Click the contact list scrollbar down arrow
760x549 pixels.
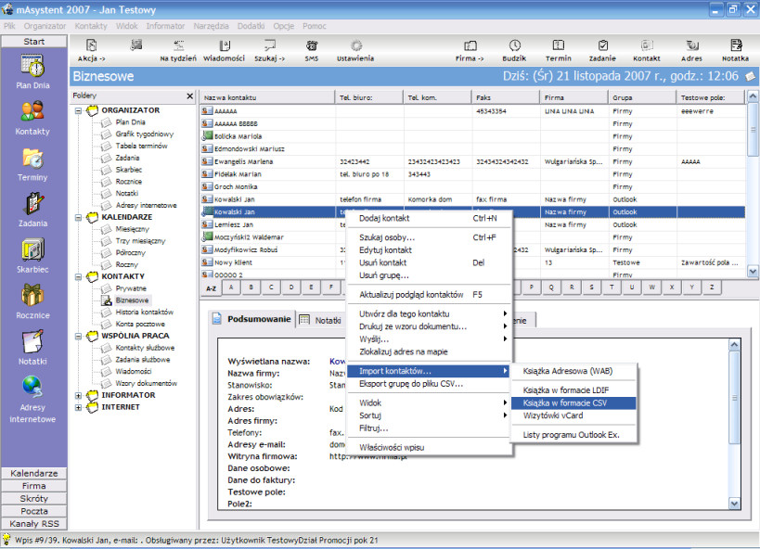click(x=753, y=272)
